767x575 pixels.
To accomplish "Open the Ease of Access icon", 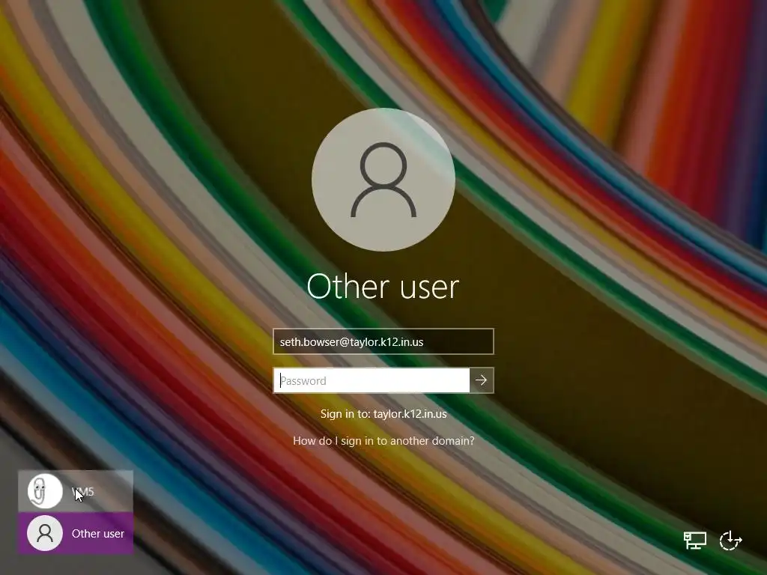I will coord(731,541).
